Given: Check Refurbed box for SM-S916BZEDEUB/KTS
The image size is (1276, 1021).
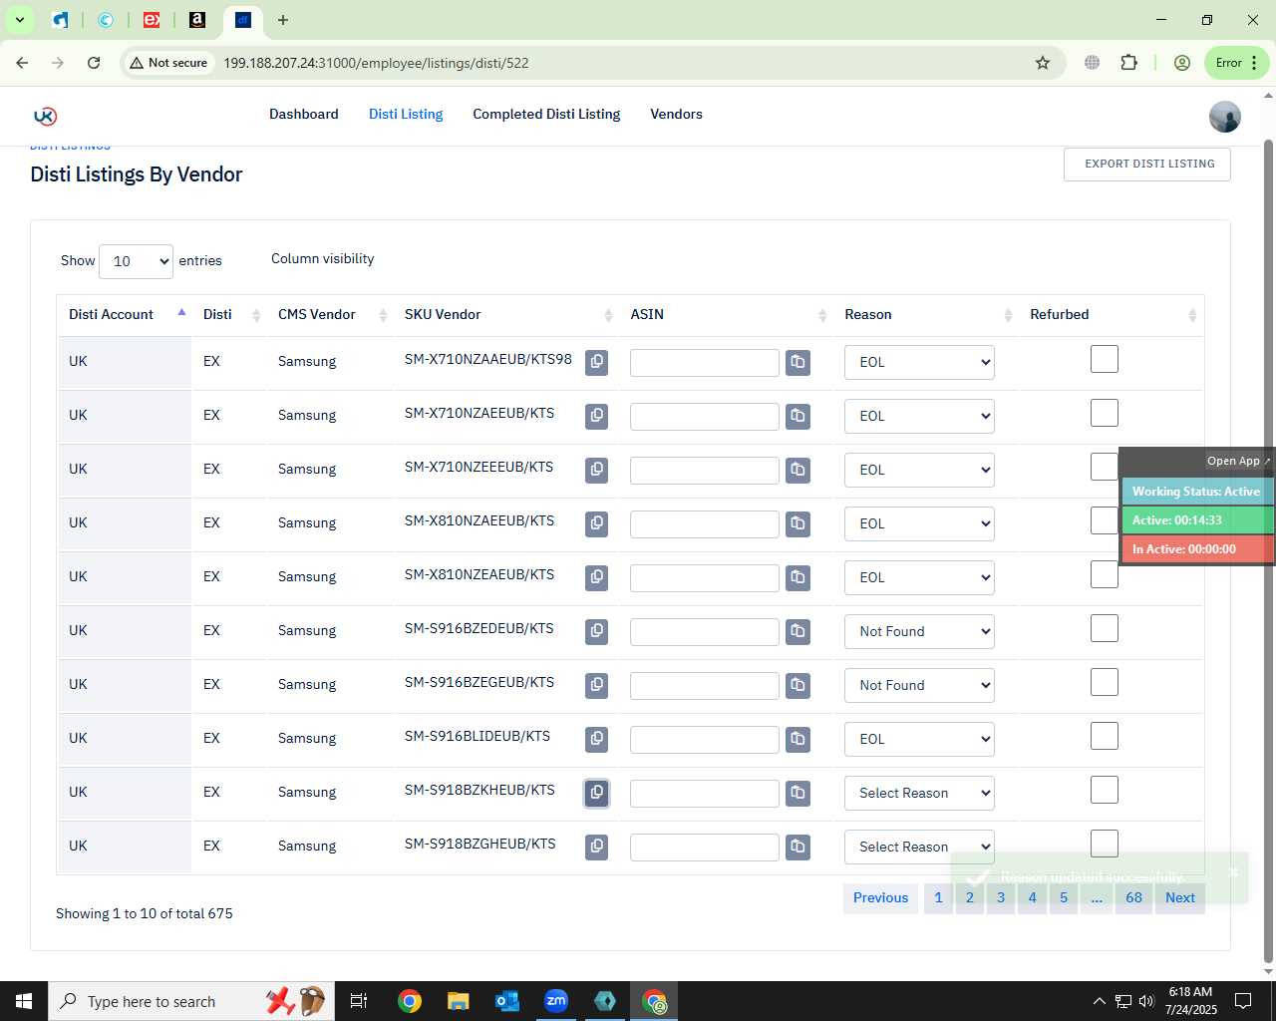Looking at the screenshot, I should tap(1105, 628).
